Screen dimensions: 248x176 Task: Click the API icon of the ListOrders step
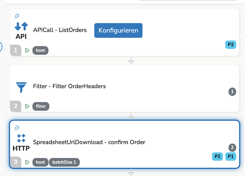(x=21, y=31)
